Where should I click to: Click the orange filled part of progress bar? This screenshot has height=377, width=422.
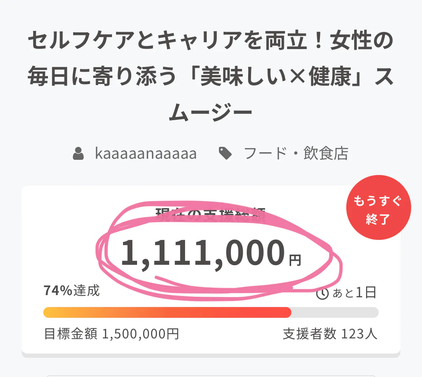167,312
